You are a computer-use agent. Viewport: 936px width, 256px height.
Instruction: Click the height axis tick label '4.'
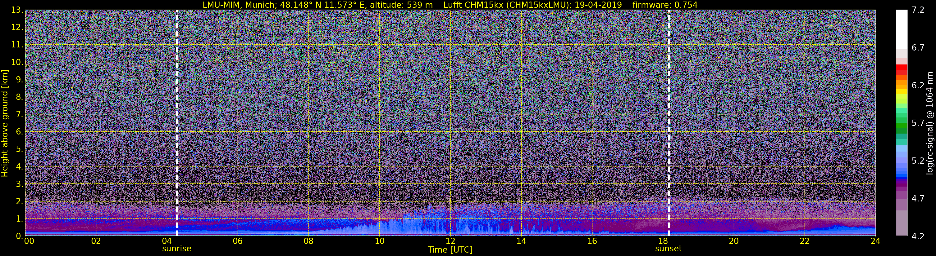click(x=20, y=167)
